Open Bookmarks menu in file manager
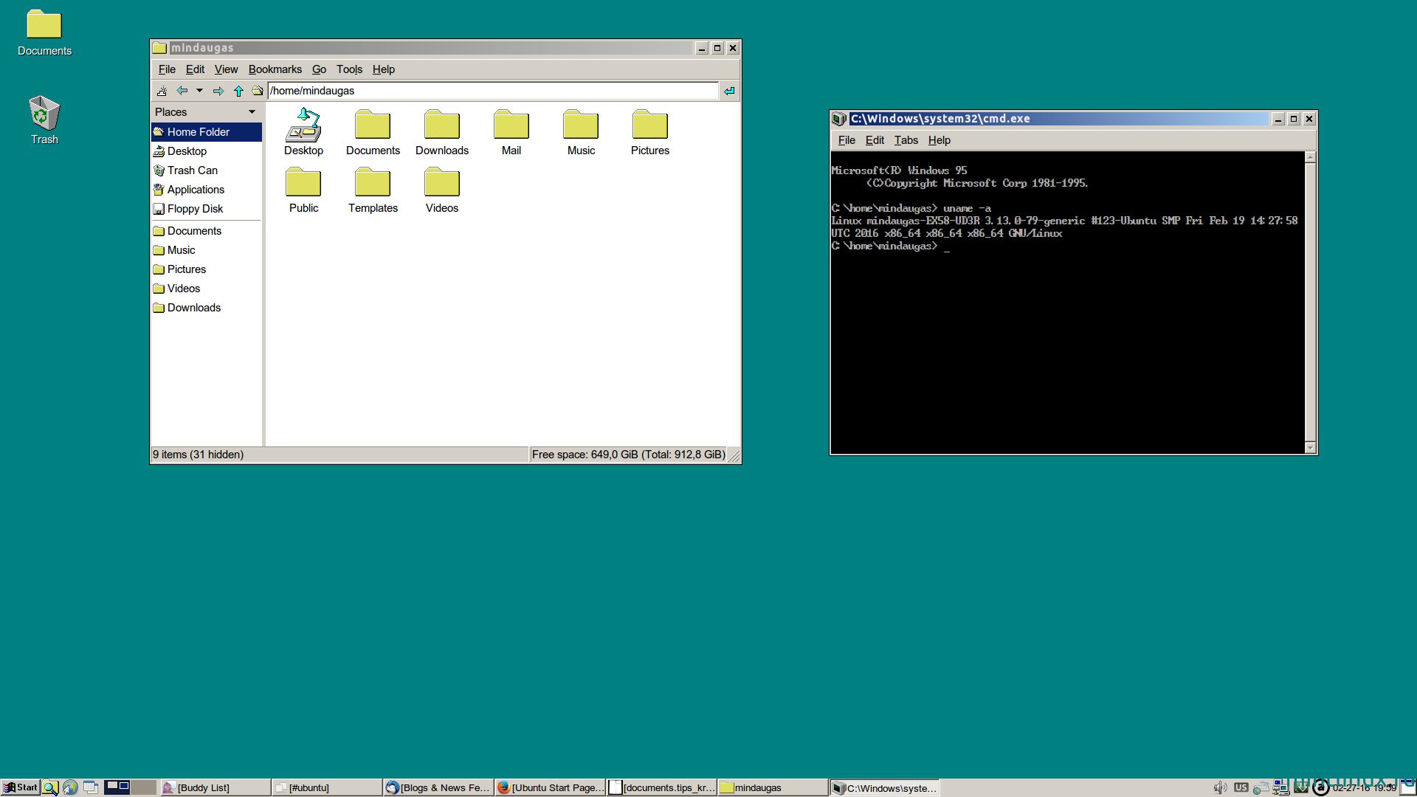 275,69
